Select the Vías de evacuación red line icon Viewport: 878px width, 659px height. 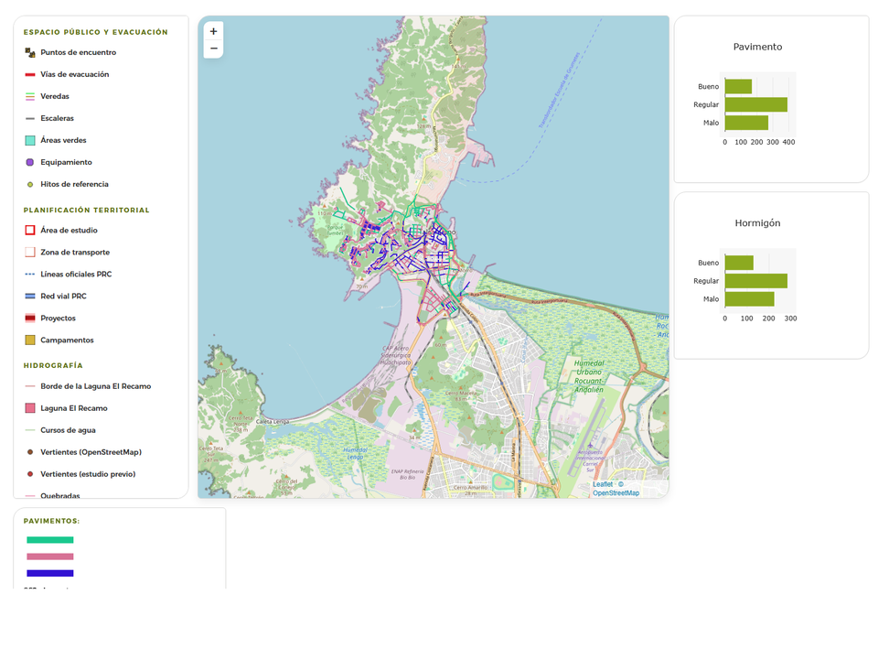30,74
